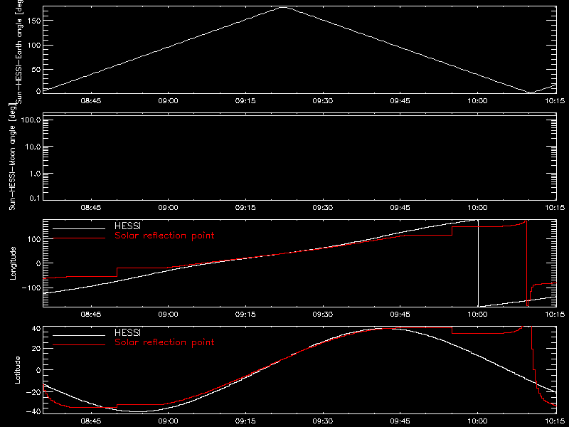The image size is (569, 427).
Task: Click the 20 tick label on Latitude plot
Action: coord(36,349)
